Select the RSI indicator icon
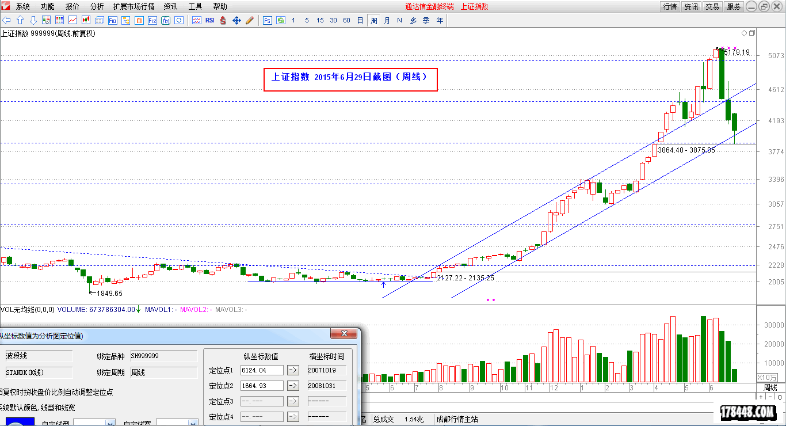 (x=210, y=20)
